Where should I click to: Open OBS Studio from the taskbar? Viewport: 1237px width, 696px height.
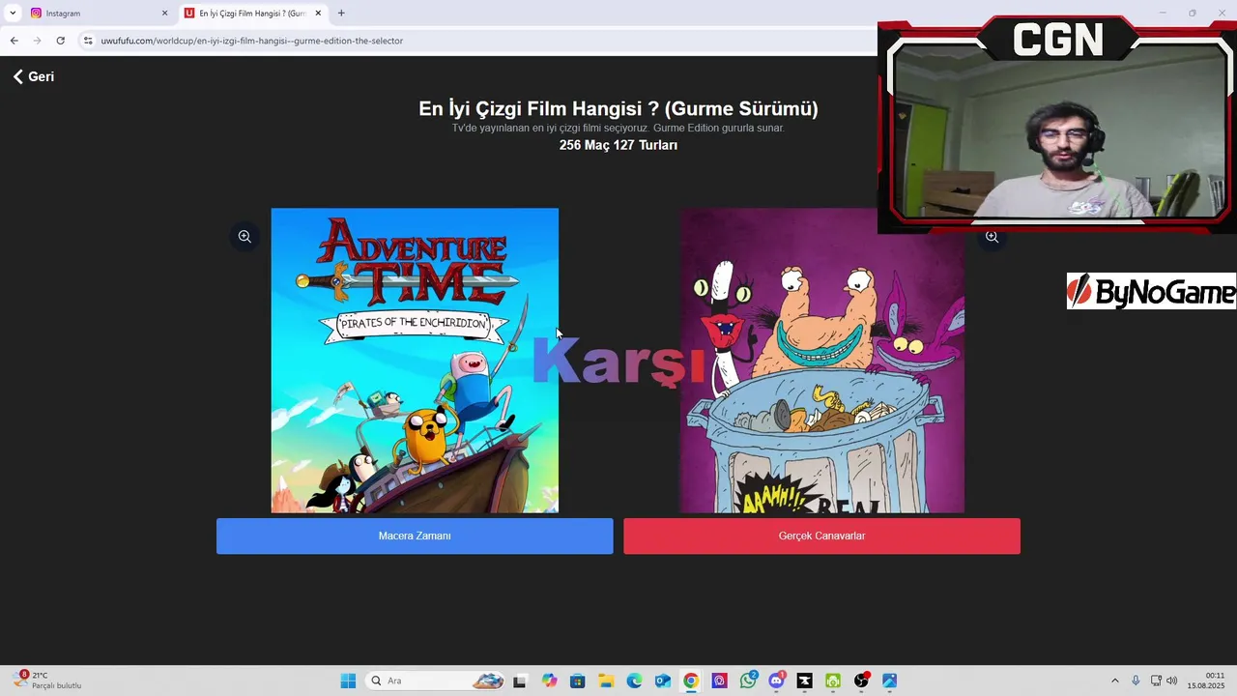pos(861,681)
